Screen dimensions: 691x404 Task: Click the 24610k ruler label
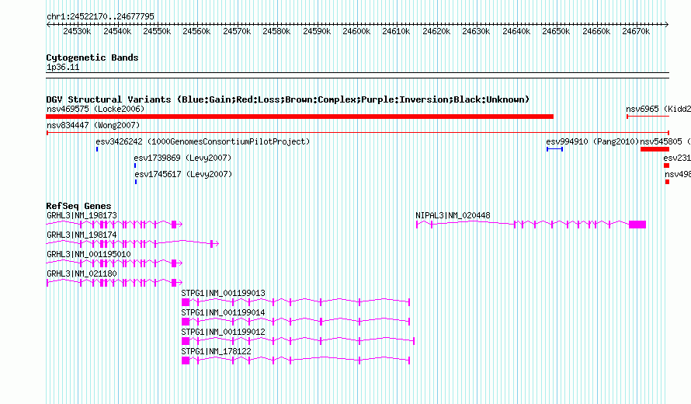(396, 31)
